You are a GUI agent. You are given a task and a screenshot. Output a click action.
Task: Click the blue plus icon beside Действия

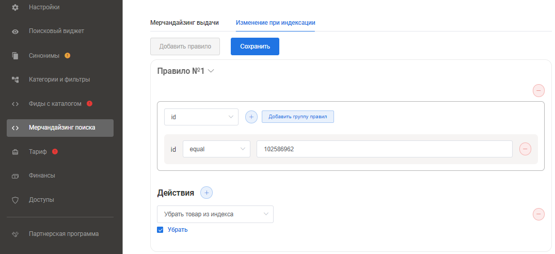click(207, 193)
